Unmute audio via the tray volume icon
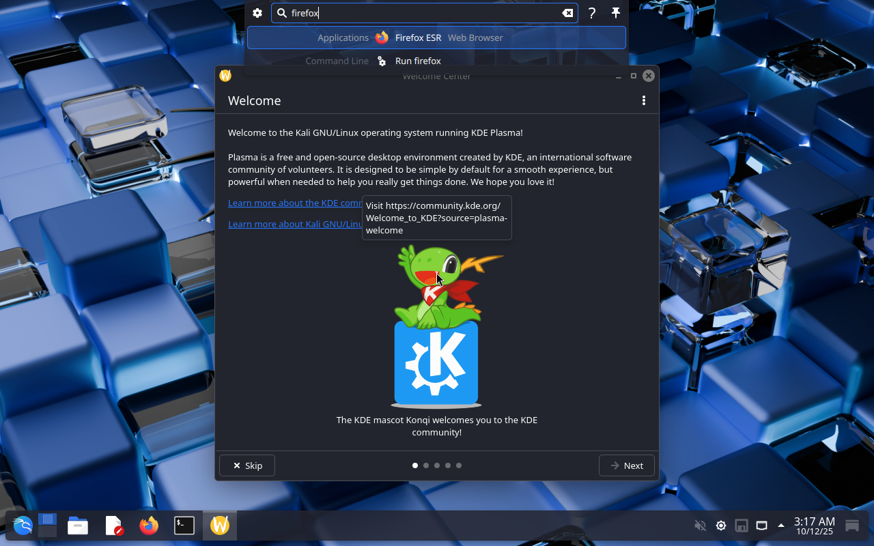The image size is (874, 546). [x=700, y=526]
